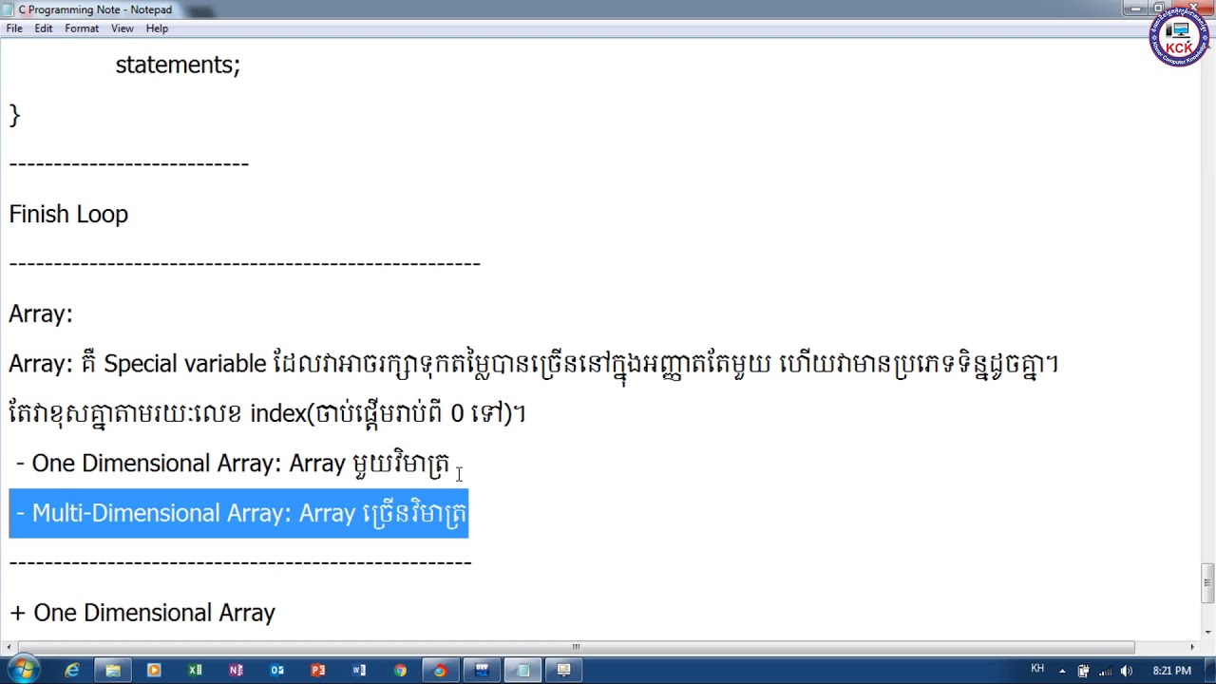Open the volume speaker tray icon
1216x684 pixels.
1127,671
